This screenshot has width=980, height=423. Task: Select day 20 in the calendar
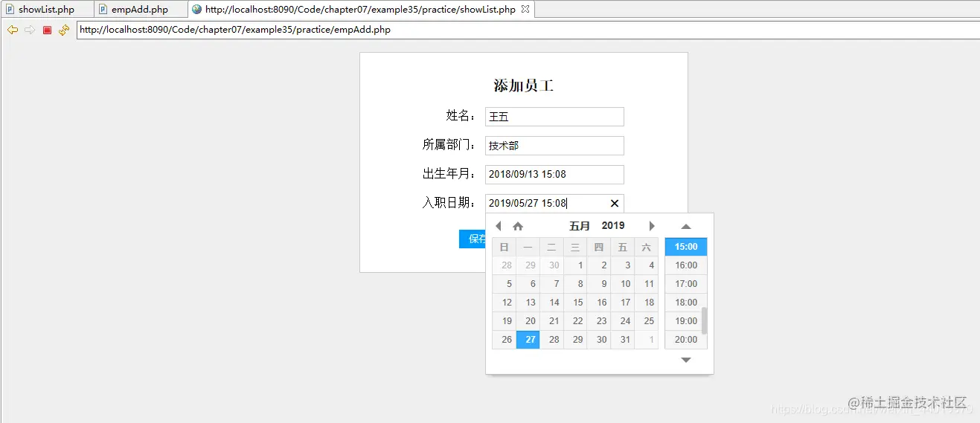tap(528, 321)
